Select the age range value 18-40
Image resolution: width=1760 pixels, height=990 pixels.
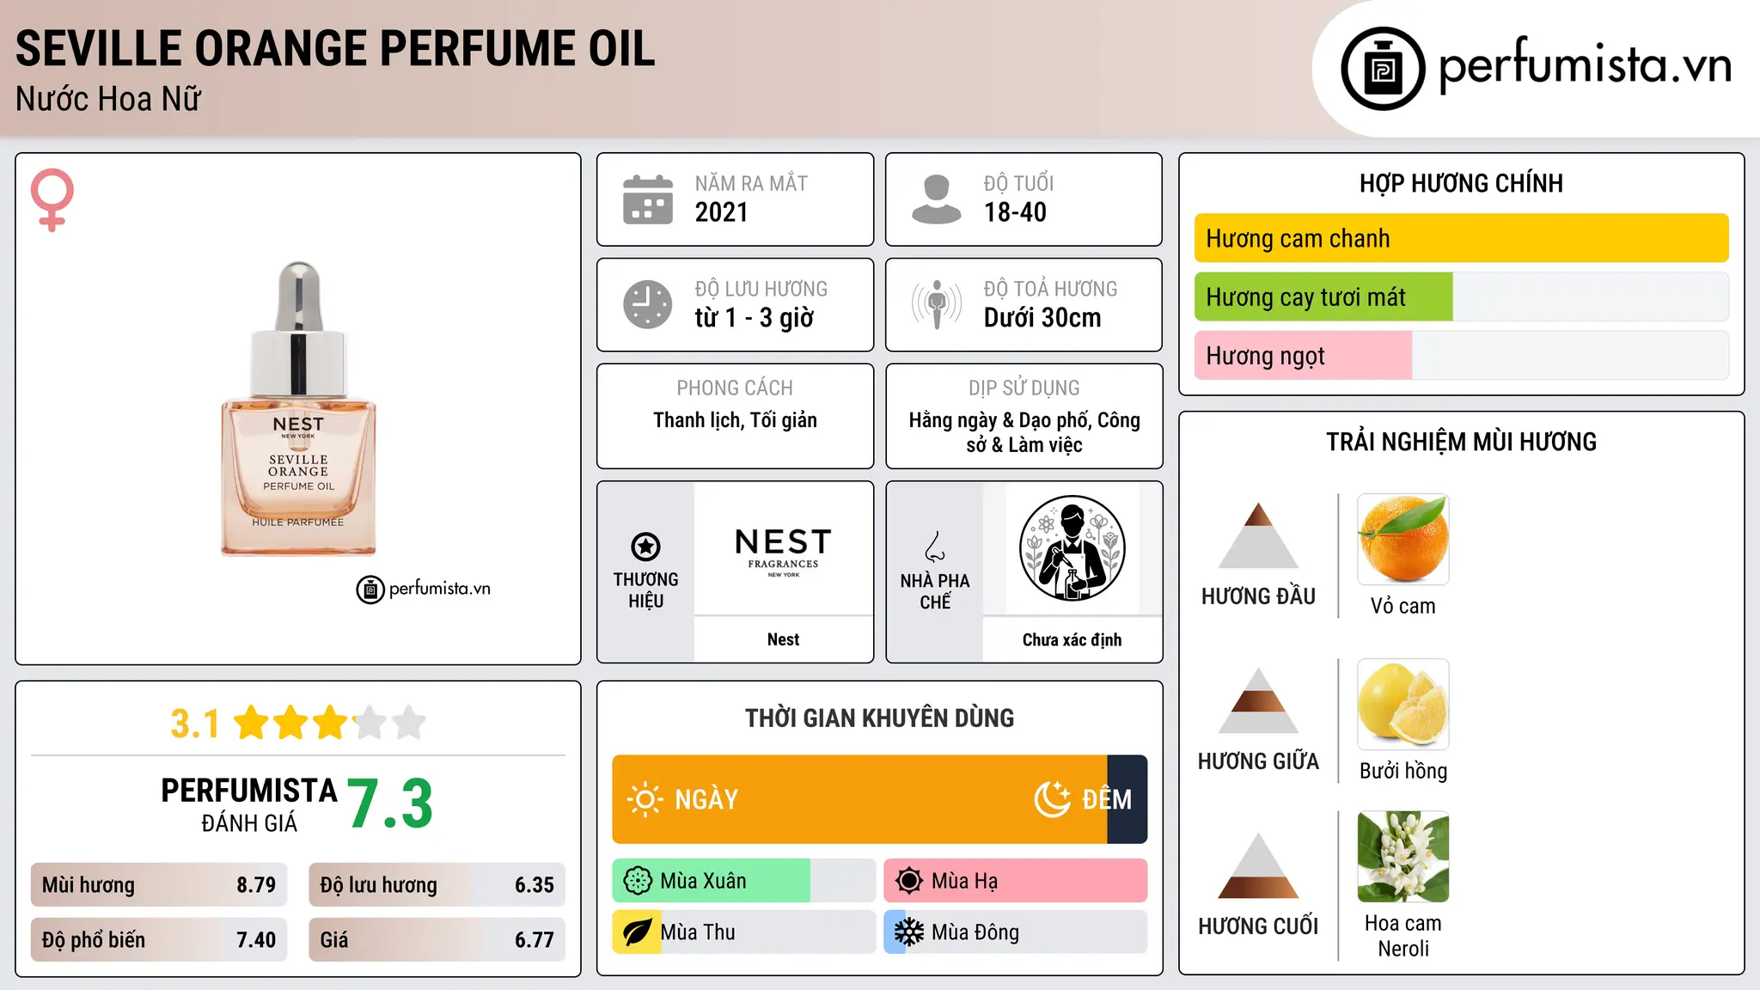[1015, 212]
